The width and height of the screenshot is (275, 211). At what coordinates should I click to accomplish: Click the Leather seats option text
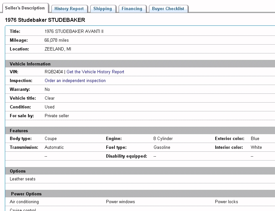[23, 179]
